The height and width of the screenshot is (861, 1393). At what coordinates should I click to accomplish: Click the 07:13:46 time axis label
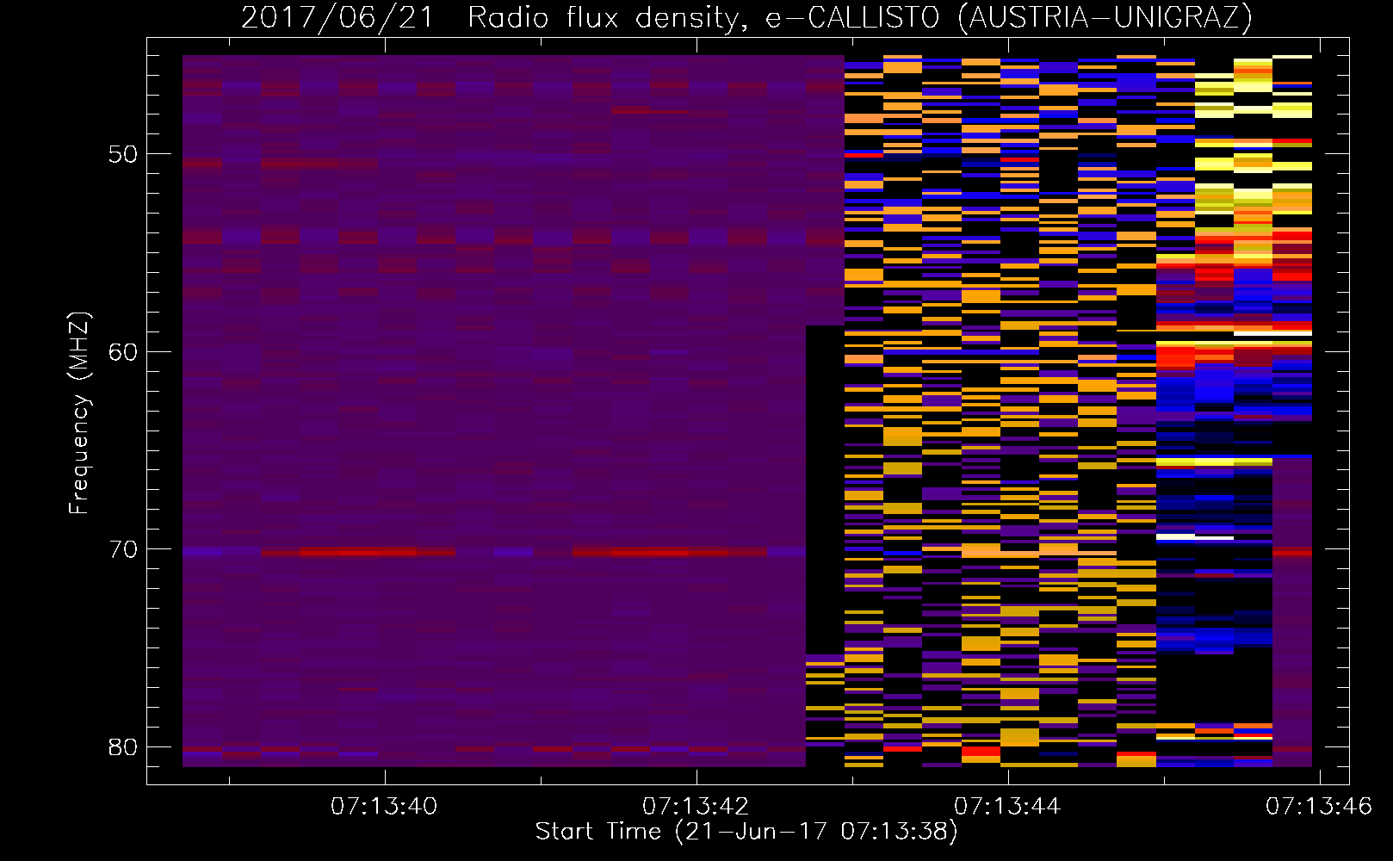1318,806
